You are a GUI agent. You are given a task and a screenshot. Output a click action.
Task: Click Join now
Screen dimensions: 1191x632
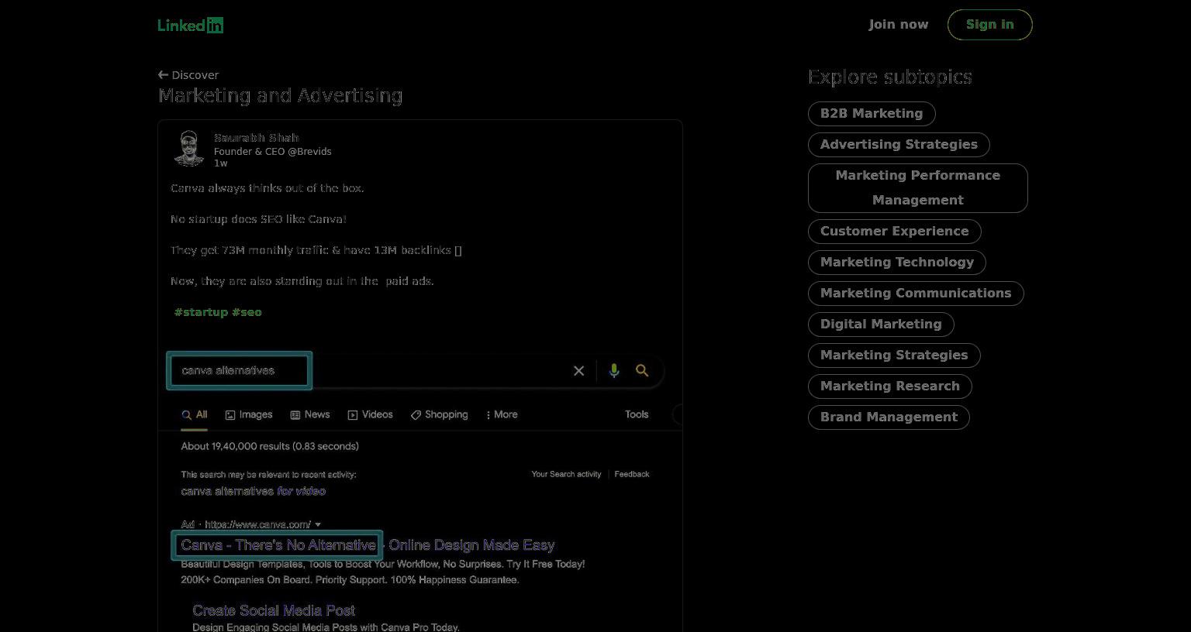[x=898, y=25]
